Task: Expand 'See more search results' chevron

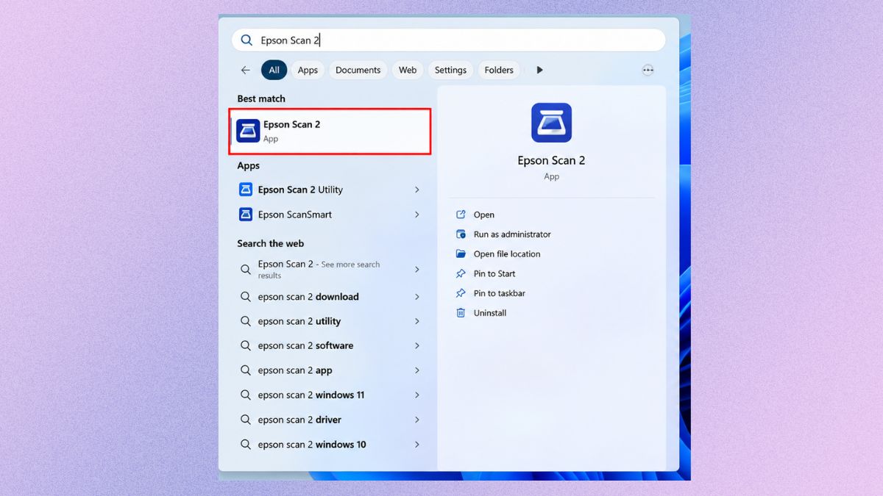Action: point(416,270)
